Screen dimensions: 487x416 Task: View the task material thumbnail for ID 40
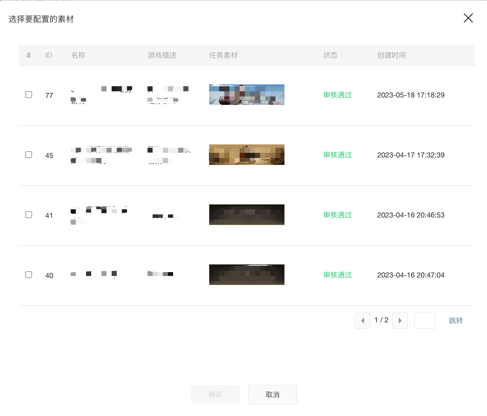pyautogui.click(x=247, y=275)
